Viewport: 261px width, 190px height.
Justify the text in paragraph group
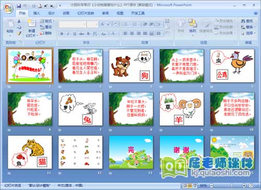(x=145, y=33)
